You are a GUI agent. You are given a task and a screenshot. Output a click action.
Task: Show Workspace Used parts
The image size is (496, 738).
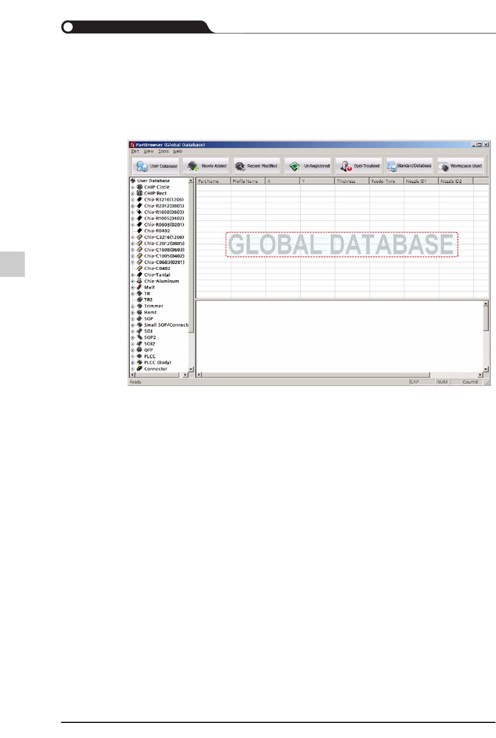(460, 166)
